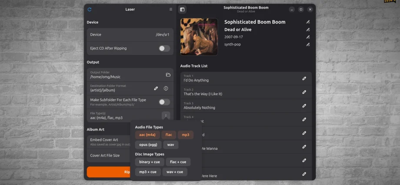Edit the synth-pop genre field
The height and width of the screenshot is (185, 400).
tap(308, 44)
